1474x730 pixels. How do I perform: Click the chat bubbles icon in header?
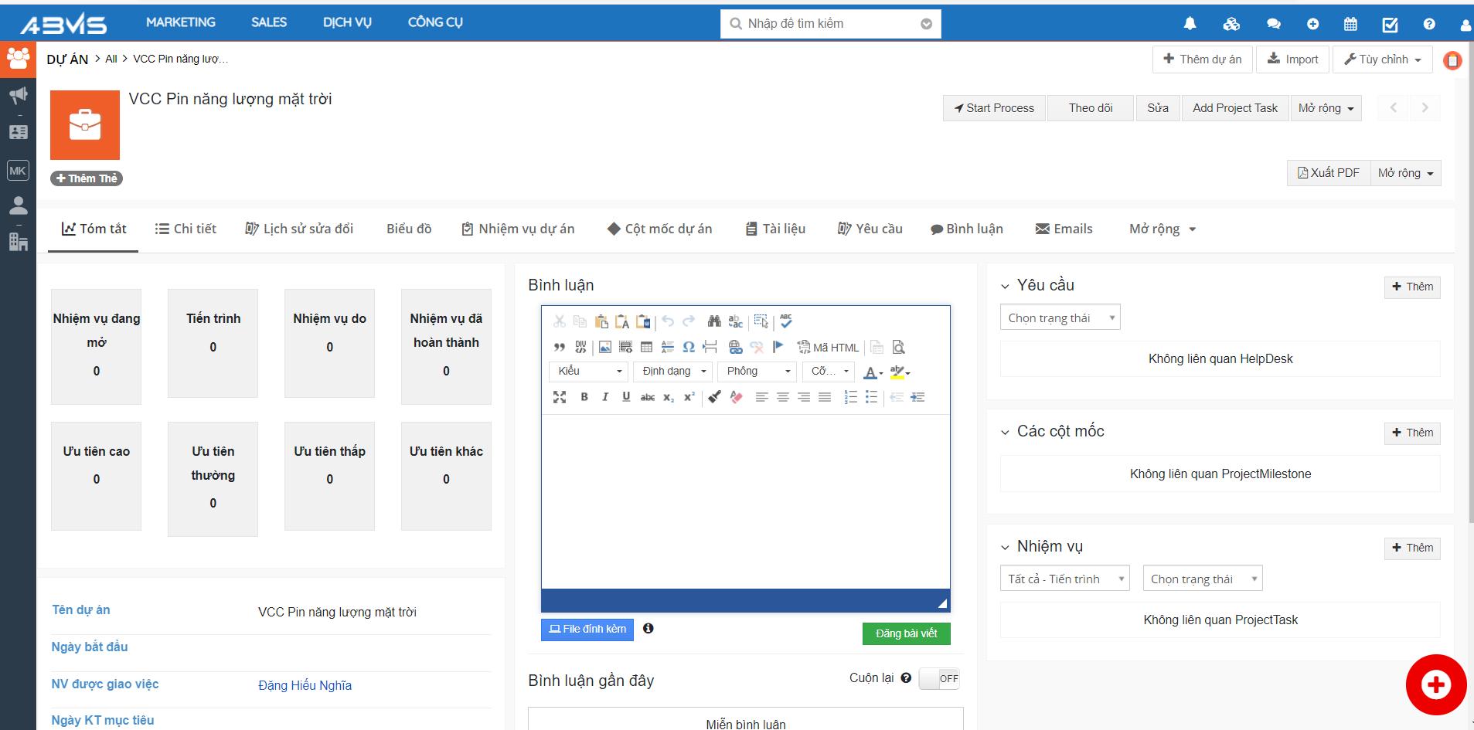click(x=1273, y=24)
